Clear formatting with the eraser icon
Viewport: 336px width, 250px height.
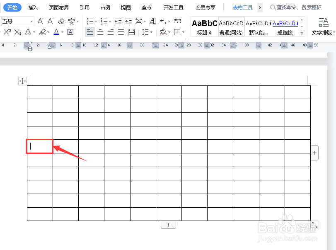tap(61, 21)
